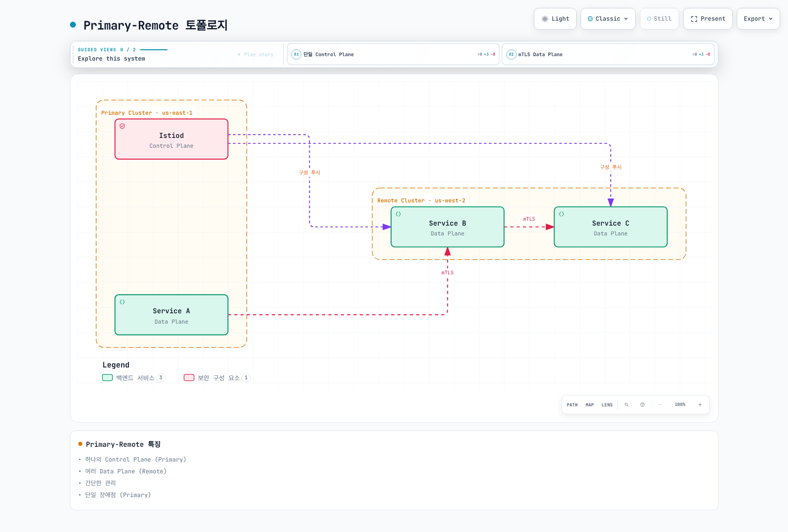This screenshot has width=788, height=532.
Task: Open the mTLS Data Plane guided view
Action: click(608, 54)
